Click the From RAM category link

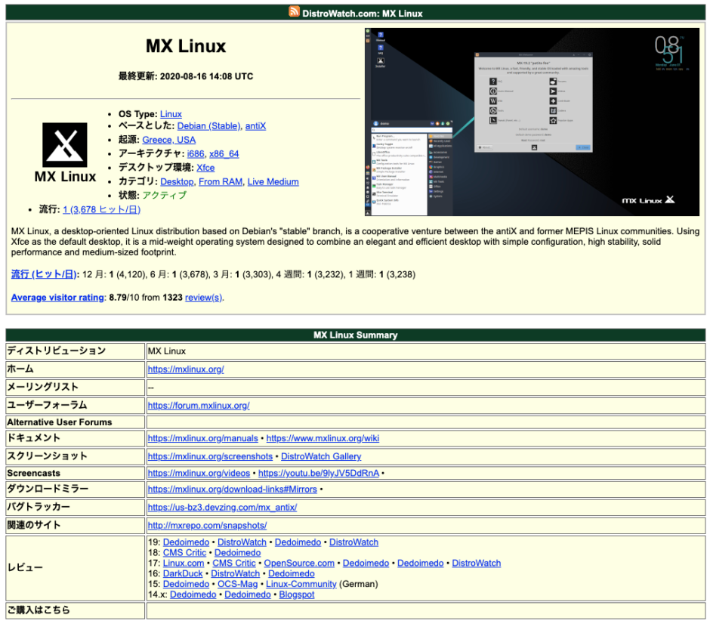(x=221, y=181)
